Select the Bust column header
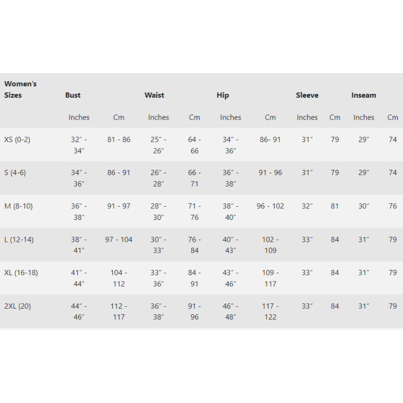403x403 pixels. [x=73, y=95]
